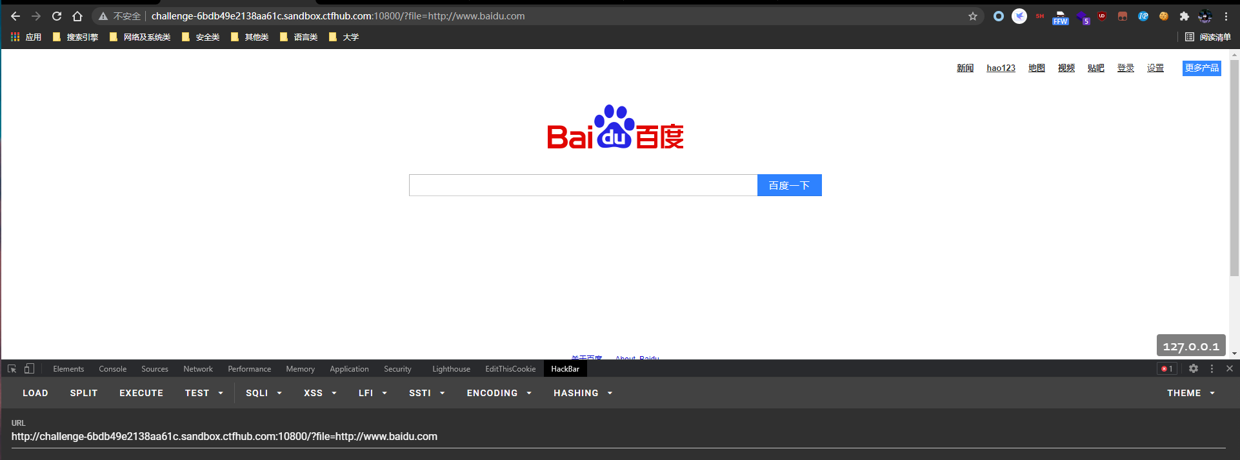Expand the HackBar SSTI dropdown
1240x460 pixels.
click(x=427, y=393)
